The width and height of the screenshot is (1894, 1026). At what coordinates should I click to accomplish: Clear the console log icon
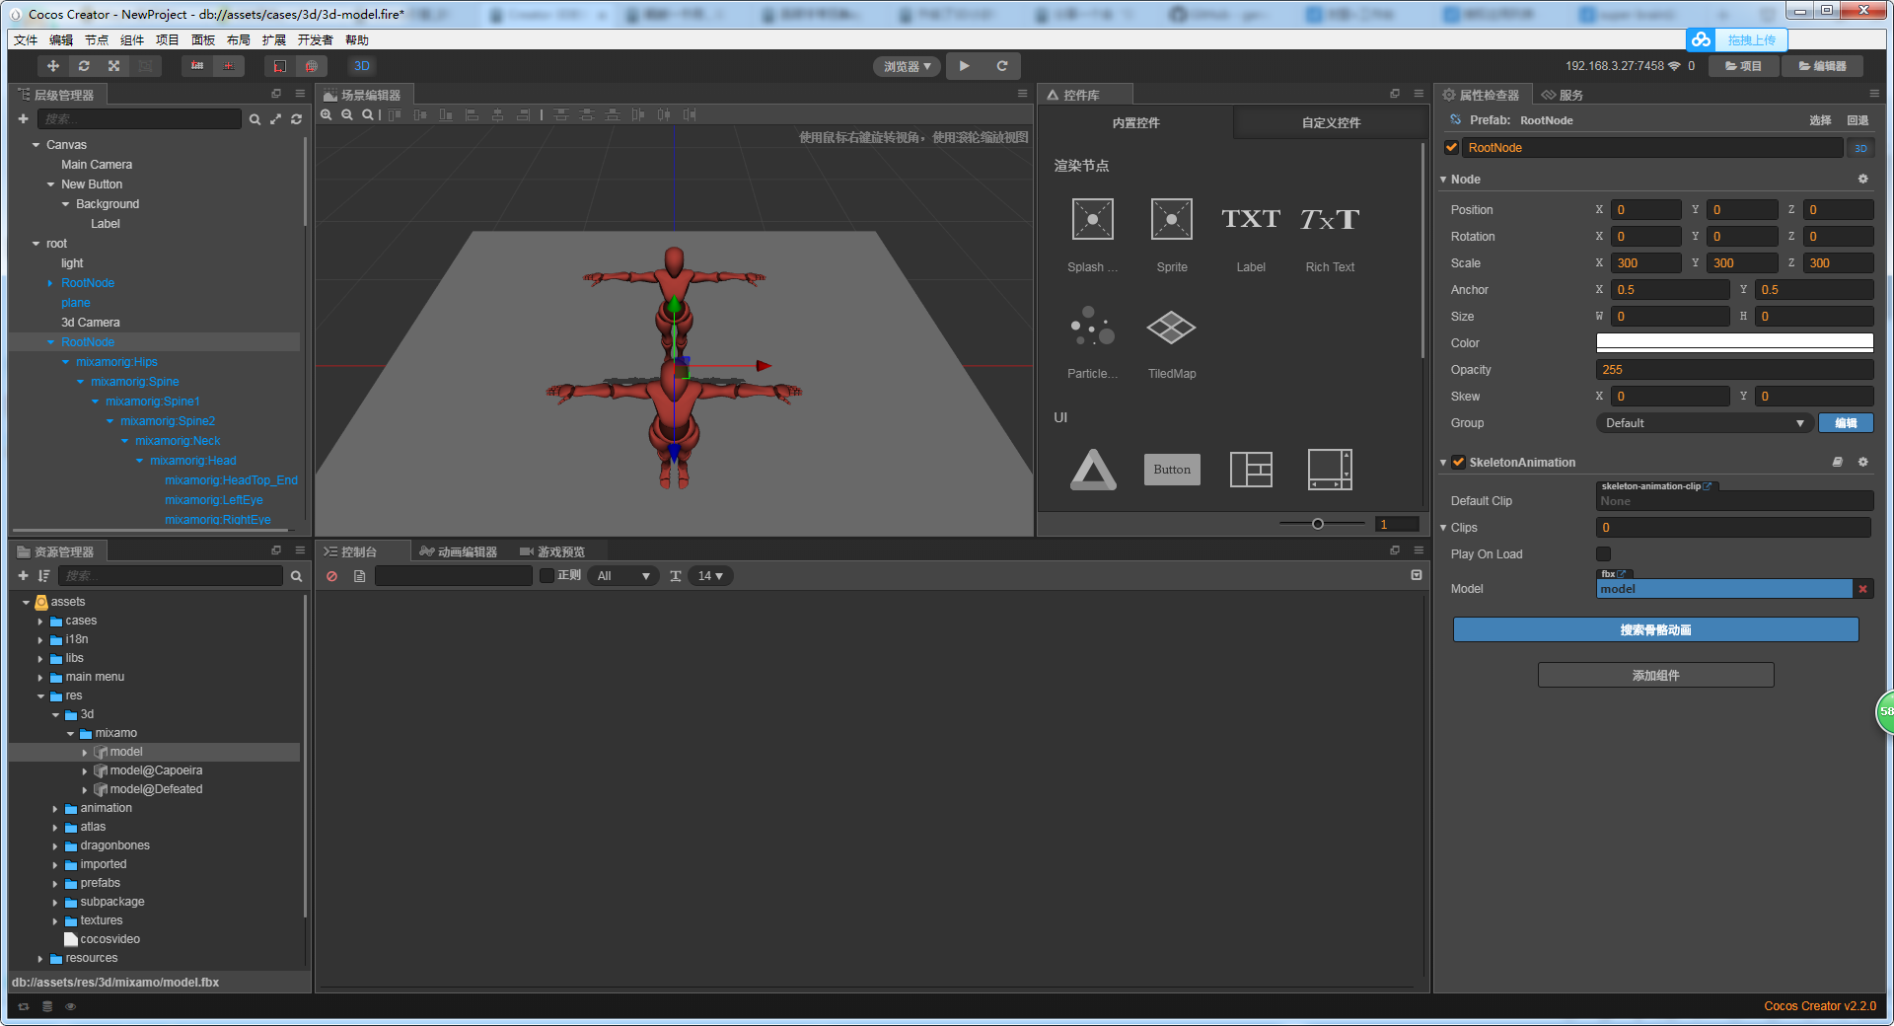[332, 576]
